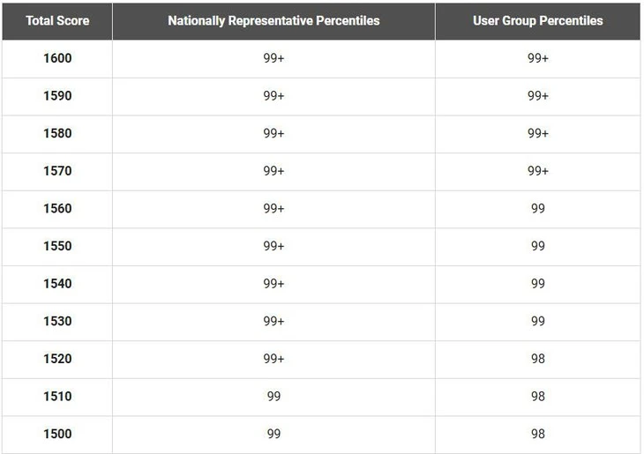Image resolution: width=644 pixels, height=454 pixels.
Task: Select the 1560 total score cell
Action: coord(57,209)
